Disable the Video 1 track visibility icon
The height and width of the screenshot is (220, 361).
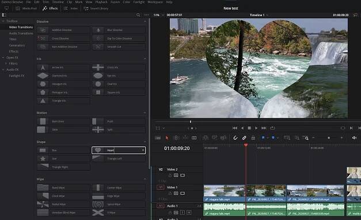coord(183,193)
